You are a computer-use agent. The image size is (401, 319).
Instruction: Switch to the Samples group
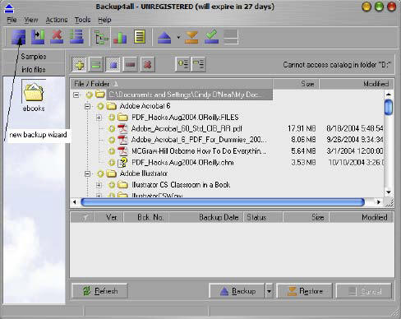click(34, 57)
